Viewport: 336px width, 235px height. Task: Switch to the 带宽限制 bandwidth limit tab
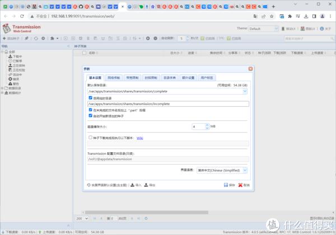(x=132, y=78)
